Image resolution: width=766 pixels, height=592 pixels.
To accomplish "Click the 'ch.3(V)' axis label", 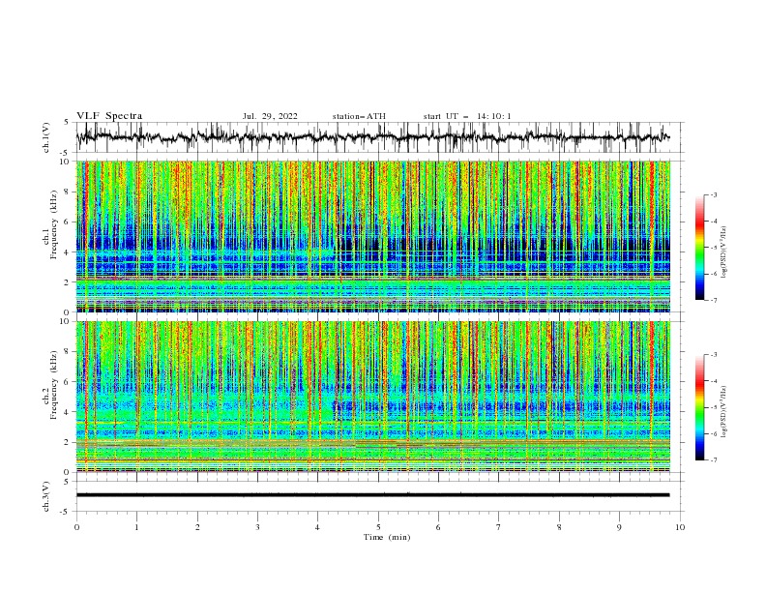I will [x=46, y=496].
